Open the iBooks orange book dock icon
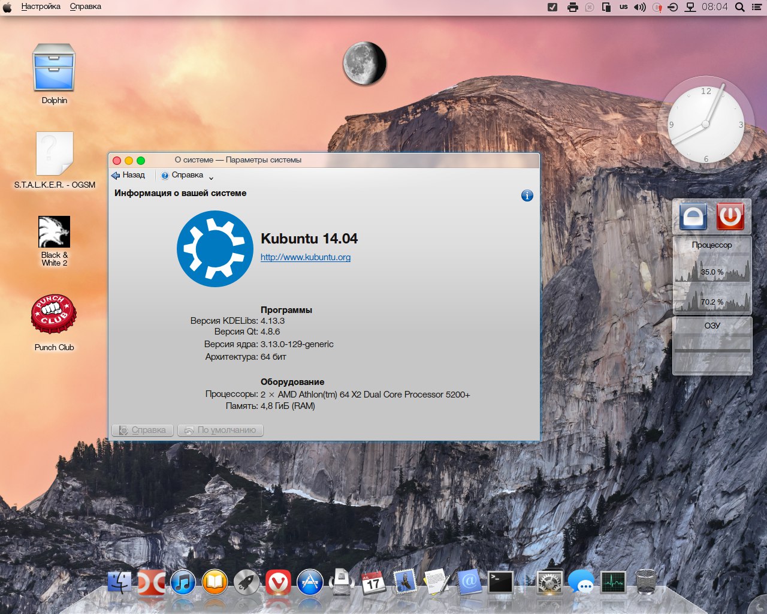The width and height of the screenshot is (767, 614). [215, 582]
